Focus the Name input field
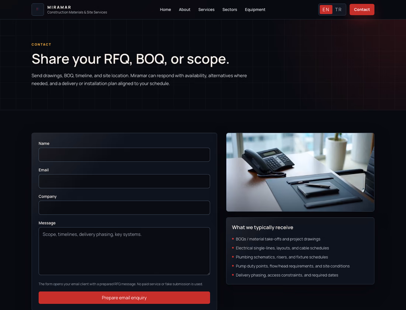 124,155
